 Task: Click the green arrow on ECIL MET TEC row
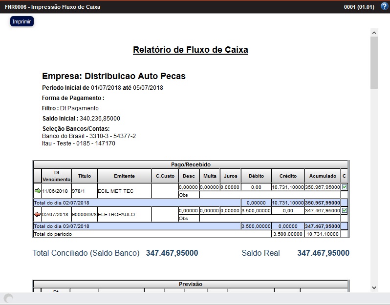38,191
